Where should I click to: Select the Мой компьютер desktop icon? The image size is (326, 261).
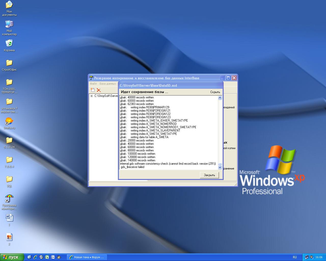pos(9,28)
